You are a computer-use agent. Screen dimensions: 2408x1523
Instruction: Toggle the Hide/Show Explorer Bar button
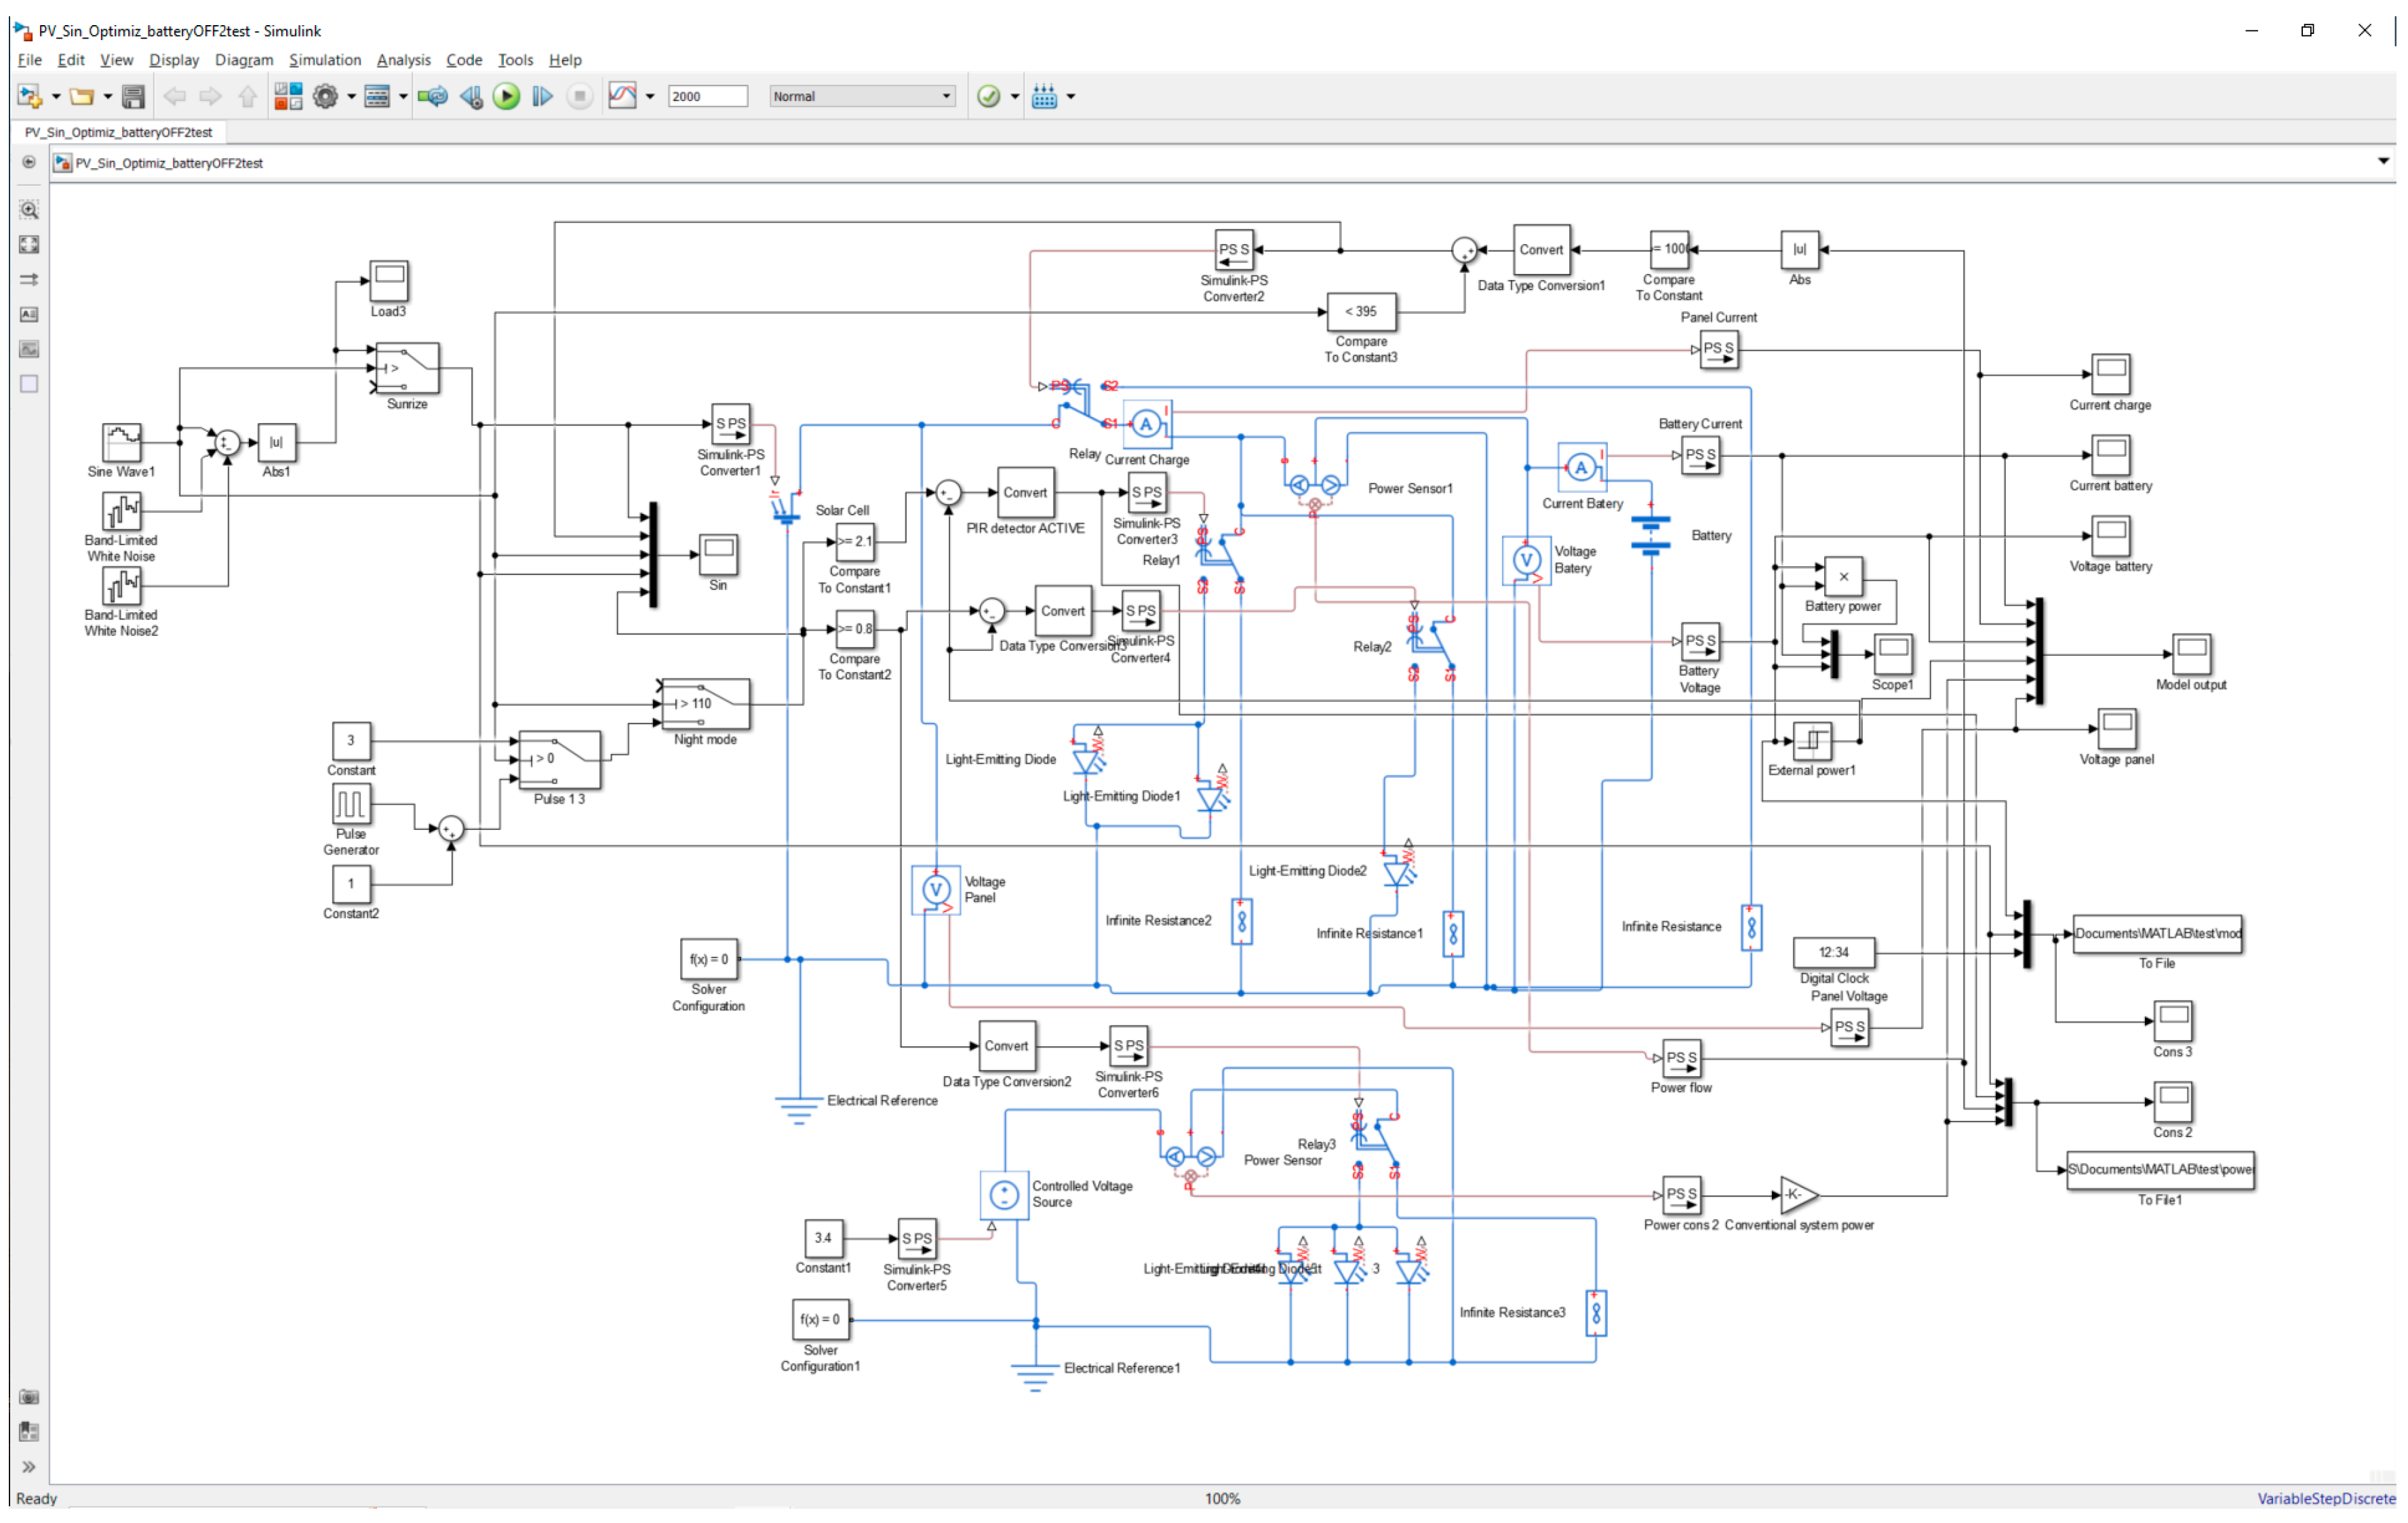pos(29,162)
